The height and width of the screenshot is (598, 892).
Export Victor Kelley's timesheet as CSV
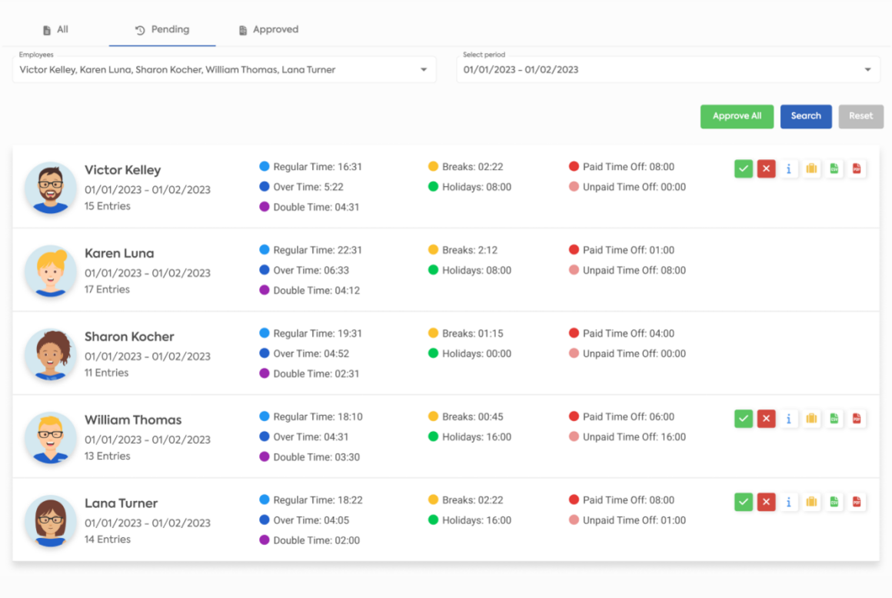click(834, 169)
